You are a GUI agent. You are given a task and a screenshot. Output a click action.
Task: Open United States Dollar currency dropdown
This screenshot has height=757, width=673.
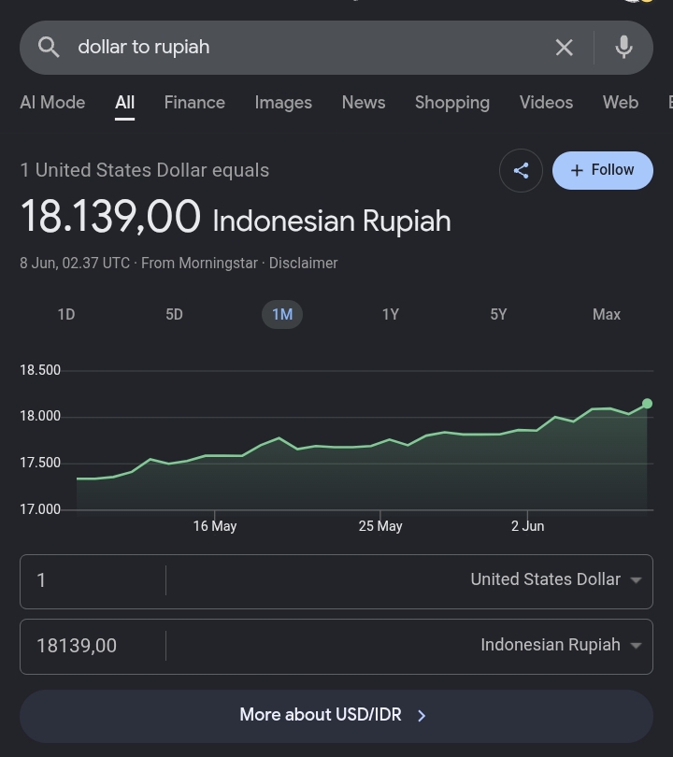(556, 579)
